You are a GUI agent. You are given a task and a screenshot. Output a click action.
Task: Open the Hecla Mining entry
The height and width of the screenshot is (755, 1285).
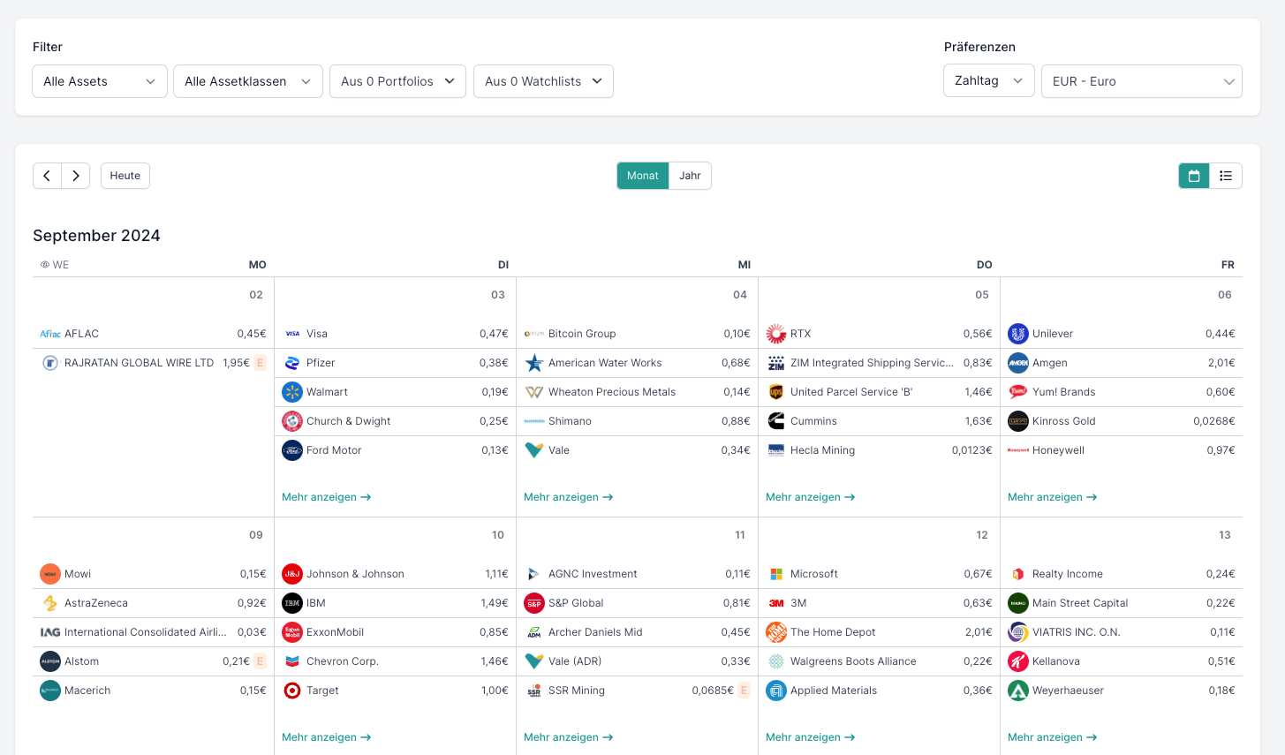pos(879,450)
